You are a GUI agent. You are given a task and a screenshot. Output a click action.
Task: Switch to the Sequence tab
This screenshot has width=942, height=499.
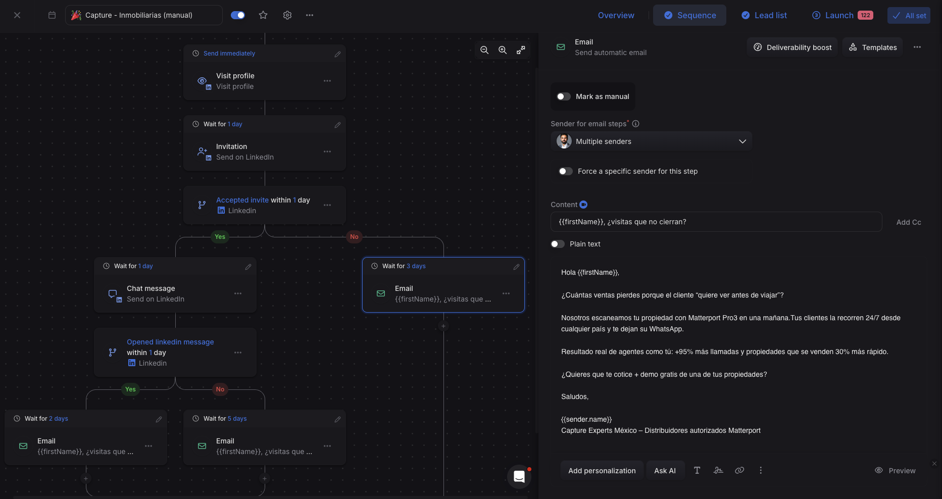pos(689,15)
